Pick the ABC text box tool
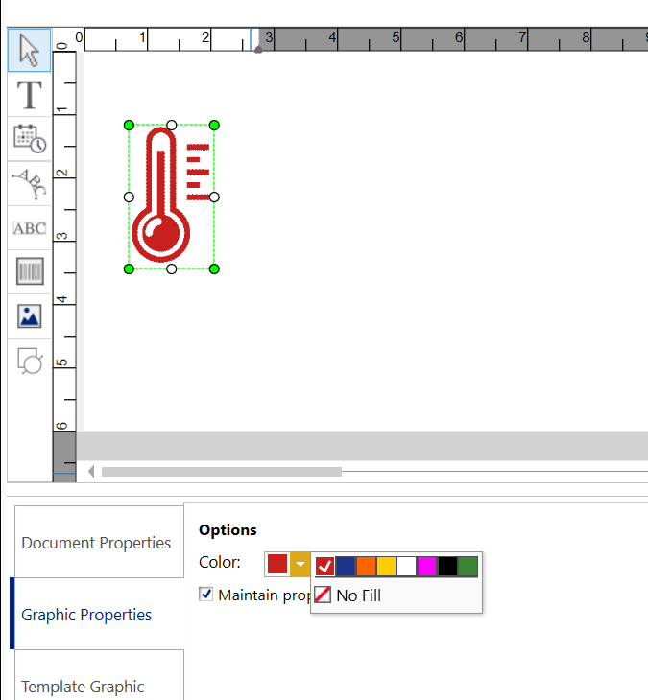This screenshot has height=700, width=648. (29, 228)
